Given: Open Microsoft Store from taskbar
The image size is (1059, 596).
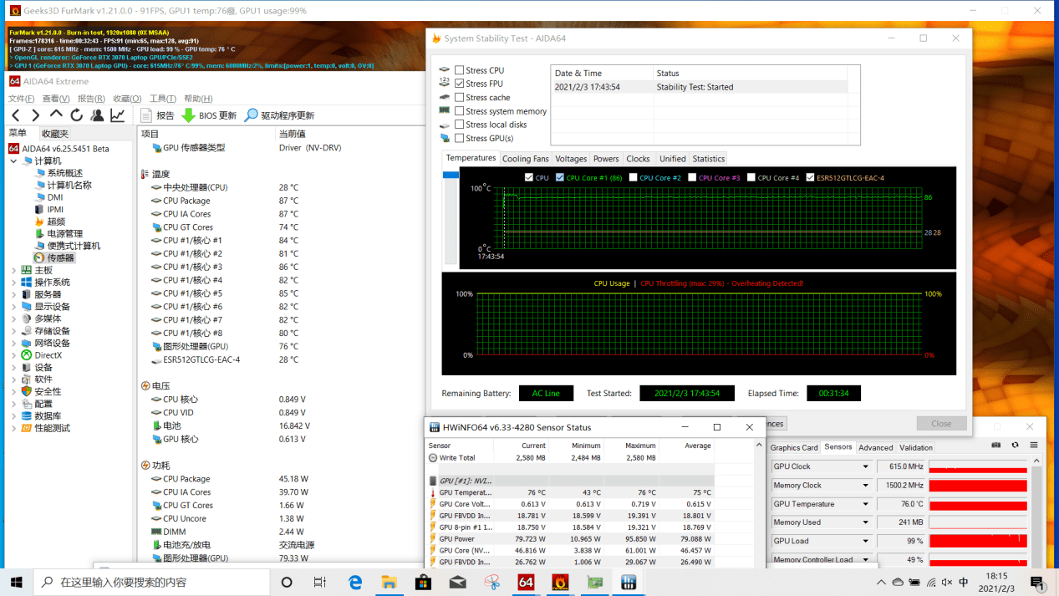Looking at the screenshot, I should 423,582.
